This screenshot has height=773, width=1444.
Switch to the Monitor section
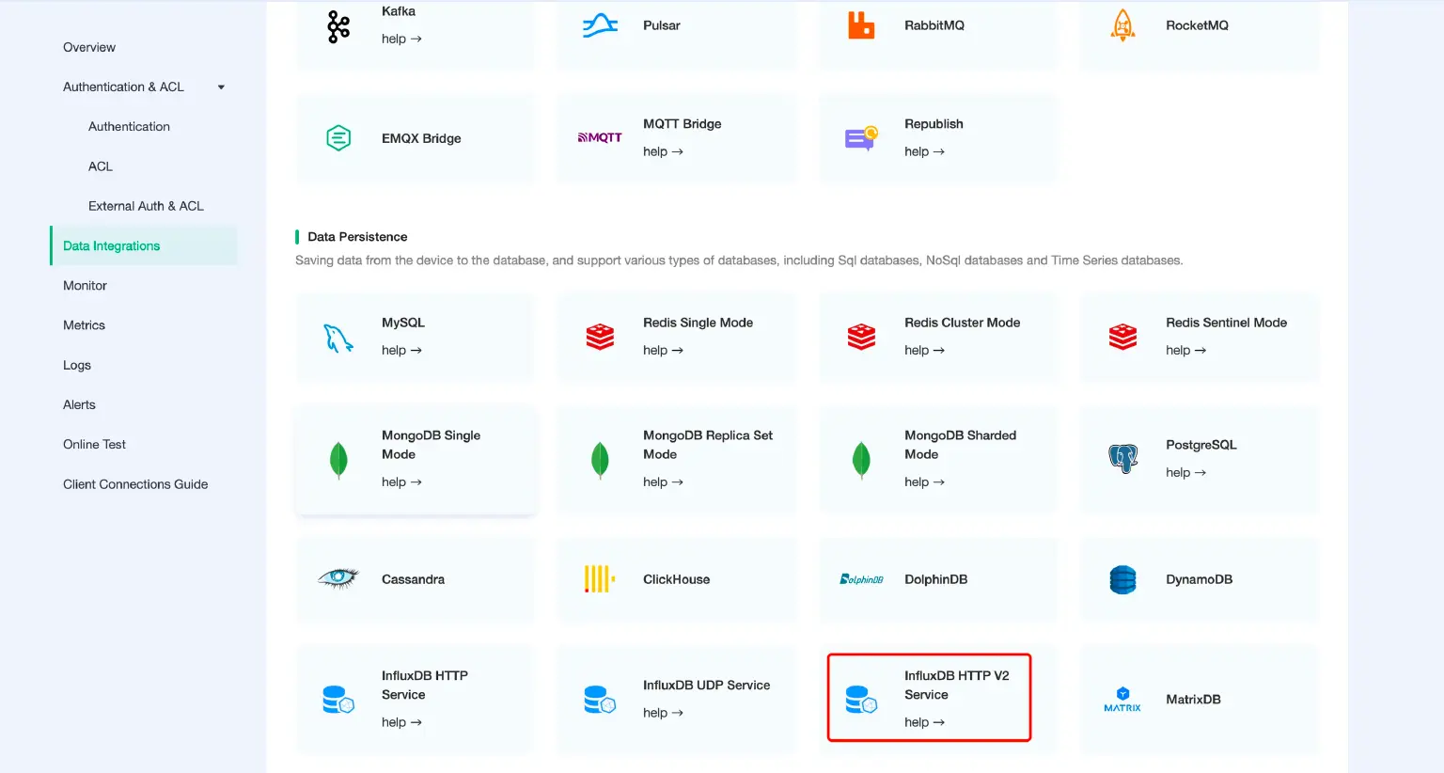[x=85, y=285]
